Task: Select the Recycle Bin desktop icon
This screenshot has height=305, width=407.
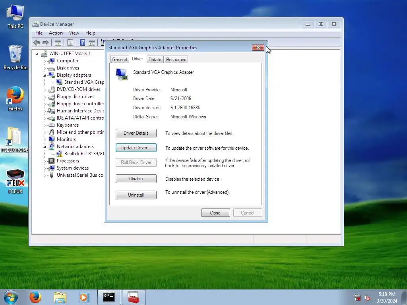Action: tap(16, 58)
